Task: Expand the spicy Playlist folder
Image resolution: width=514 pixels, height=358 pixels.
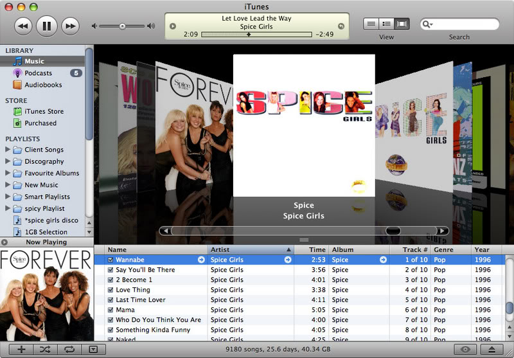Action: (x=8, y=208)
